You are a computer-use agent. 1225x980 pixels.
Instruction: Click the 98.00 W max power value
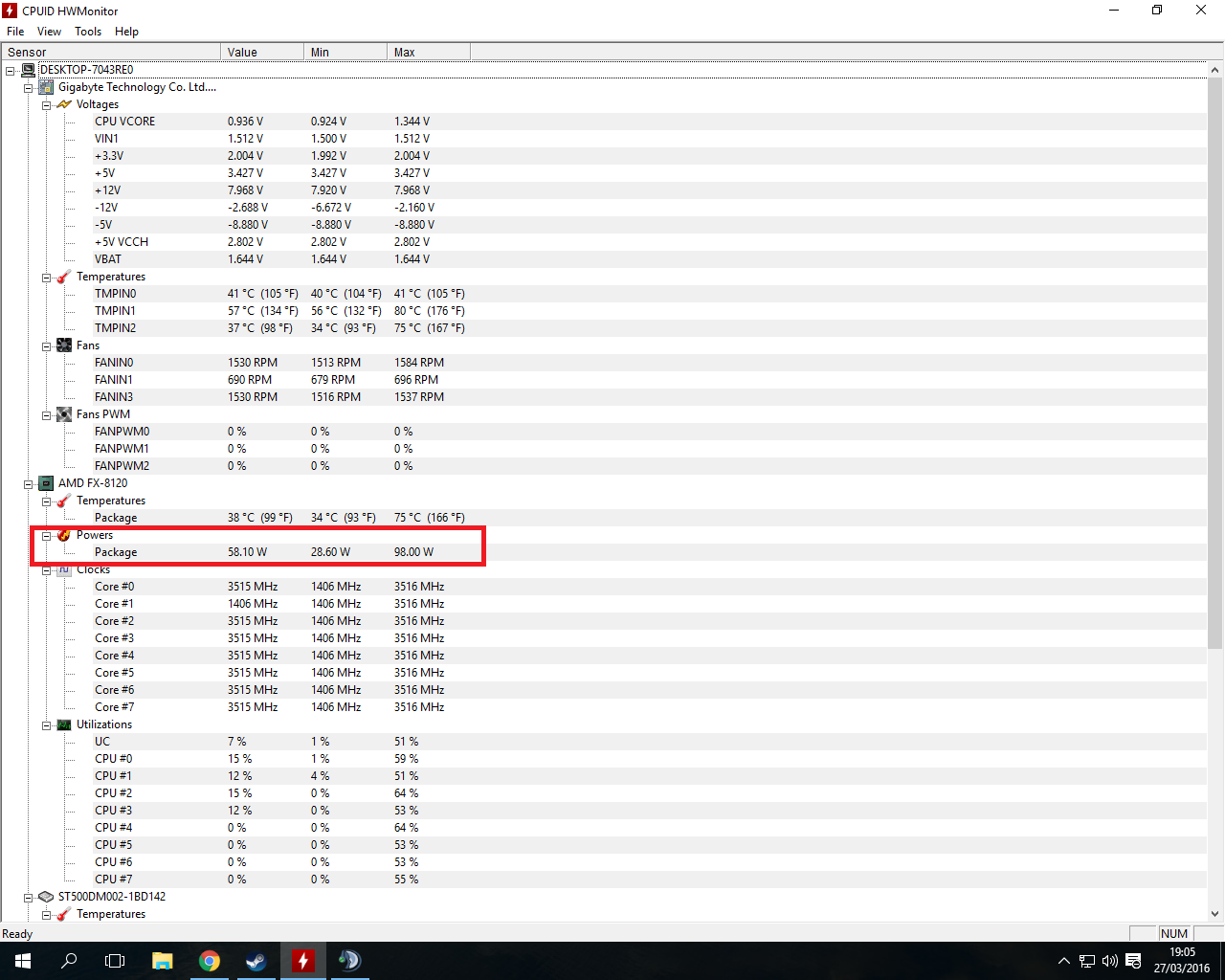pyautogui.click(x=413, y=552)
